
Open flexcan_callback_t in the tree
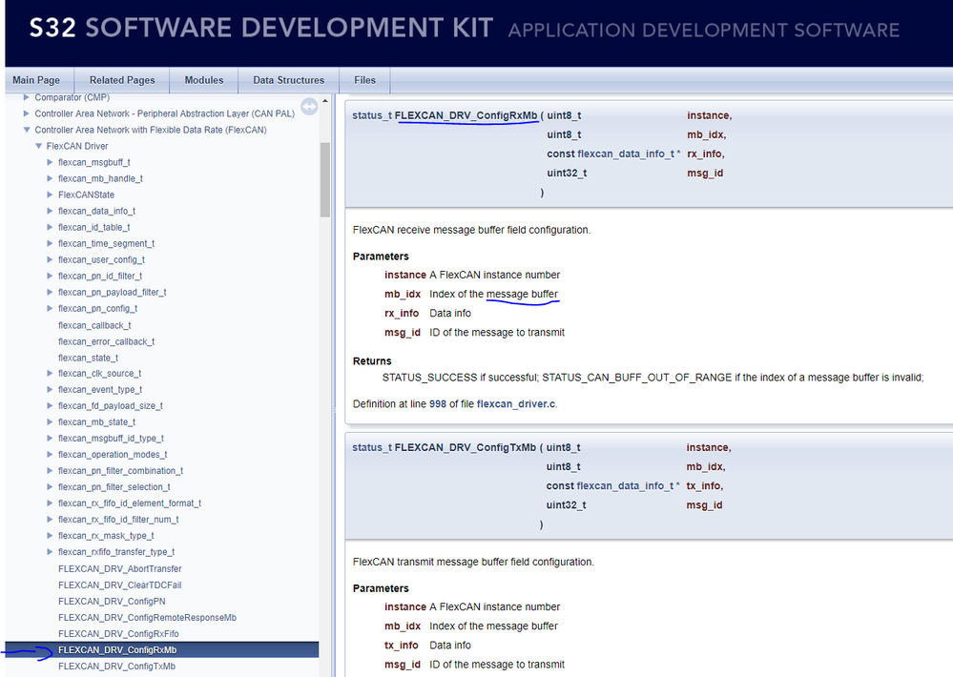click(x=94, y=325)
